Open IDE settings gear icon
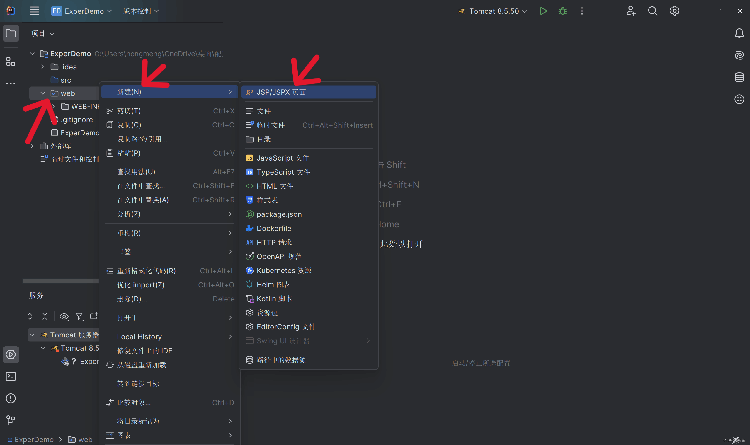 coord(674,11)
